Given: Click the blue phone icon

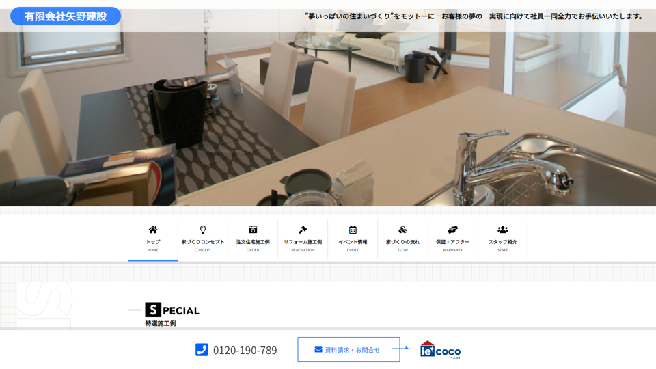Looking at the screenshot, I should (202, 350).
